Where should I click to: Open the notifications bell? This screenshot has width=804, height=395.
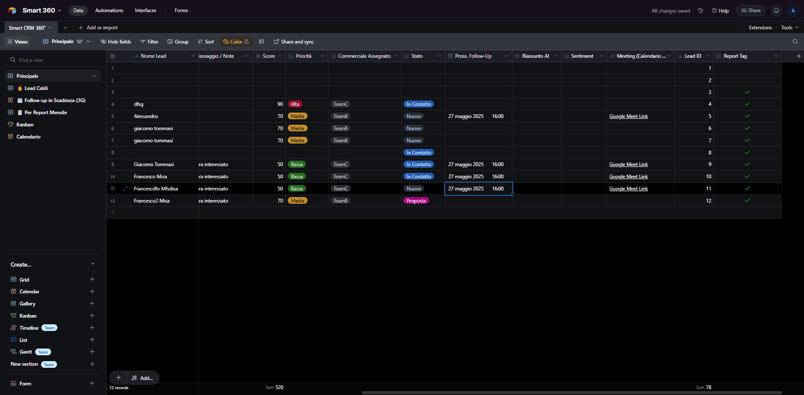click(776, 10)
